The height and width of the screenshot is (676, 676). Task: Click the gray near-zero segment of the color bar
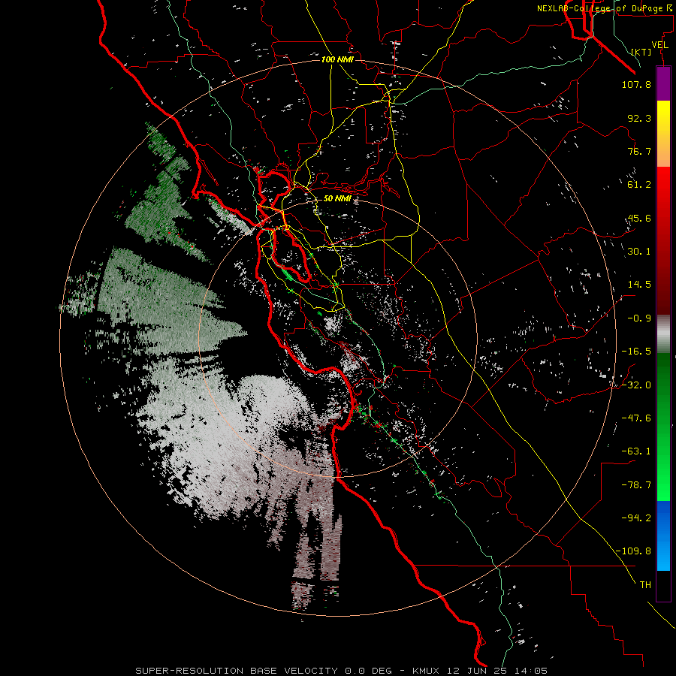(663, 334)
